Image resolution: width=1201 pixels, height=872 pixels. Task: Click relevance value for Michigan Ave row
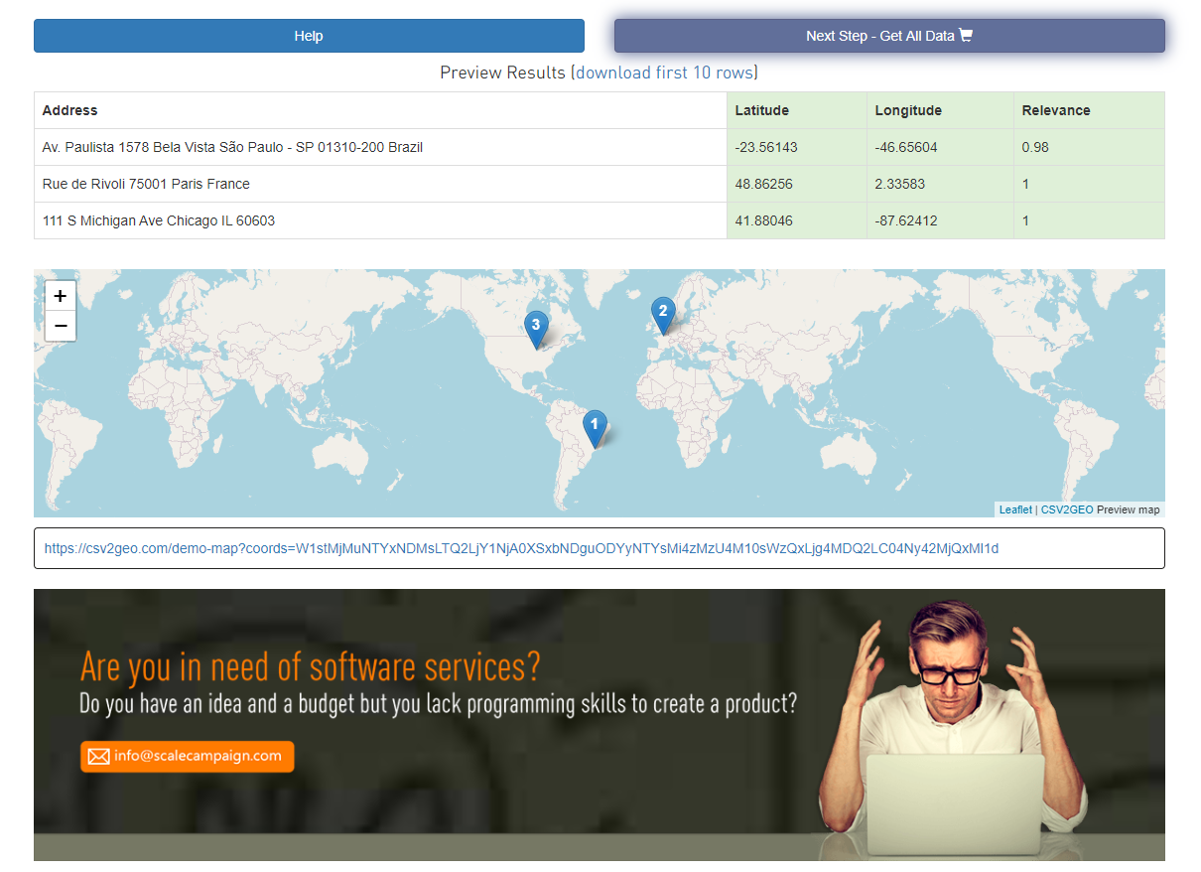tap(1025, 220)
